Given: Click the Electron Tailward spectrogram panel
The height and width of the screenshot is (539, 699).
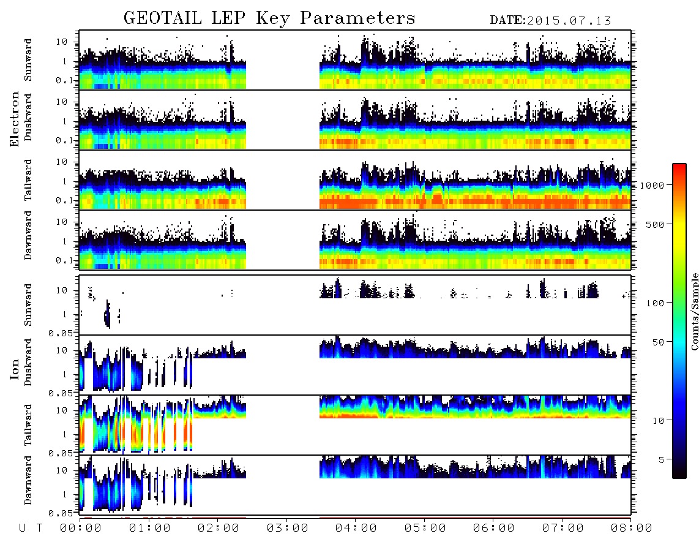Looking at the screenshot, I should click(355, 180).
